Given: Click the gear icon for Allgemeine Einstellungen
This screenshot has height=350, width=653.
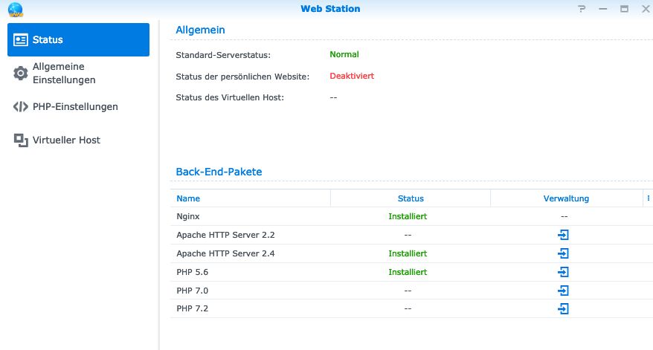Looking at the screenshot, I should (21, 73).
